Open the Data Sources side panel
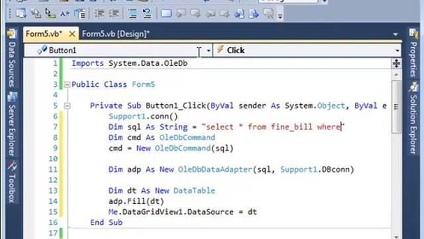The height and width of the screenshot is (239, 424). coord(12,58)
